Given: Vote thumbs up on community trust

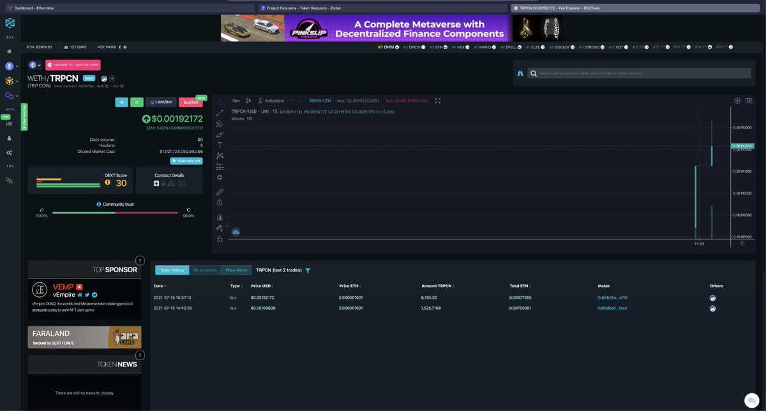Looking at the screenshot, I should tap(41, 210).
